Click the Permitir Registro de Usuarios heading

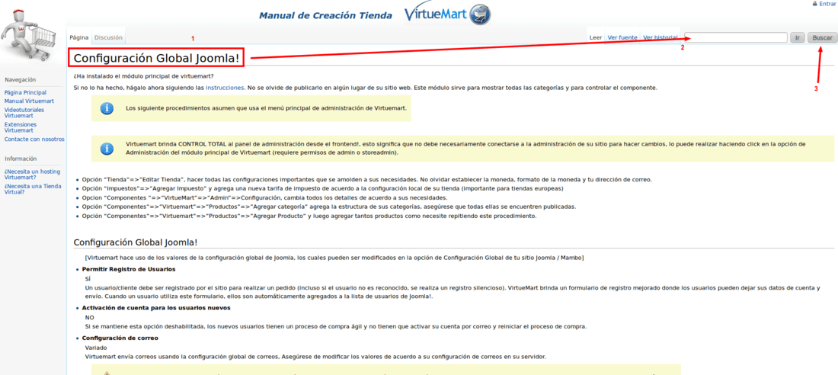coord(129,268)
